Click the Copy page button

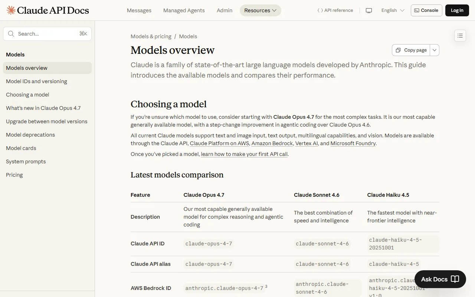point(411,50)
